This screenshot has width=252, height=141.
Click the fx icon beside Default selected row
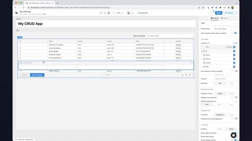236,101
